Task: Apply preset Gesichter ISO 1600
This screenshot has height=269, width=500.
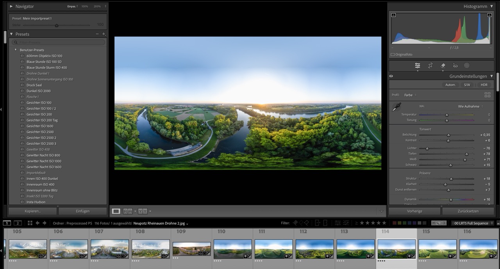Action: [40, 126]
